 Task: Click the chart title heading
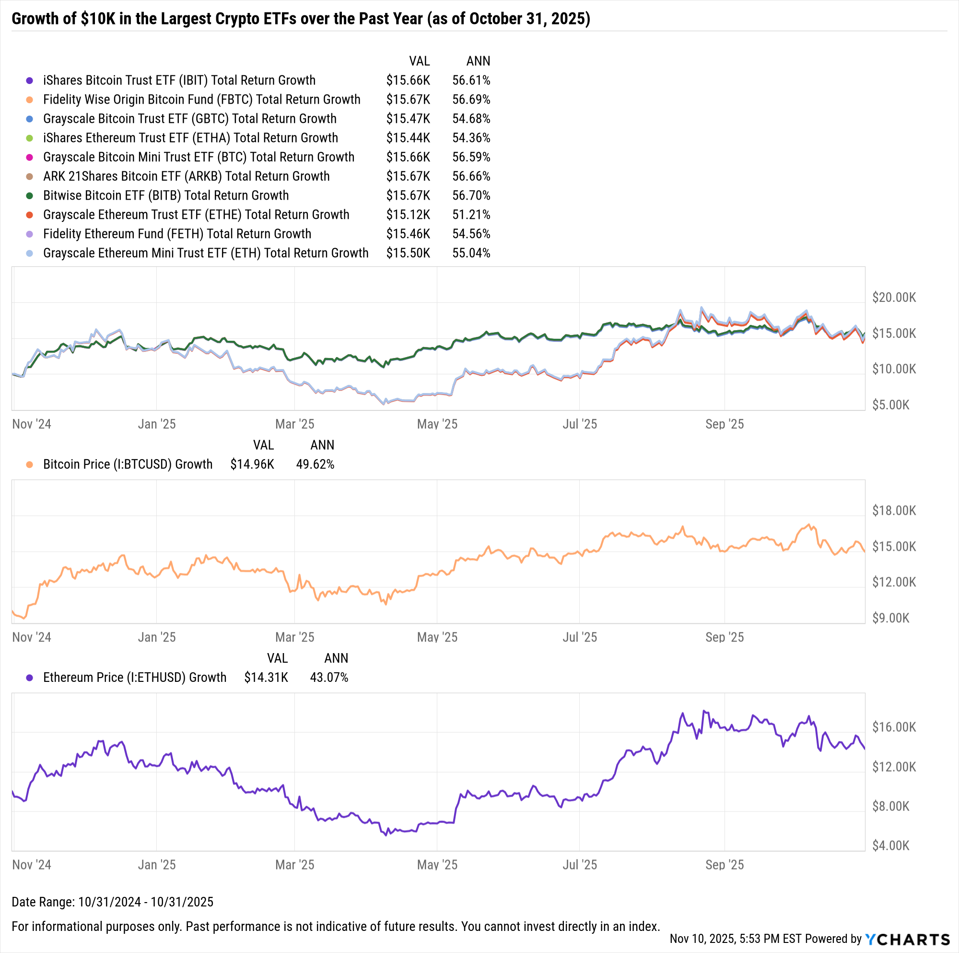tap(301, 19)
